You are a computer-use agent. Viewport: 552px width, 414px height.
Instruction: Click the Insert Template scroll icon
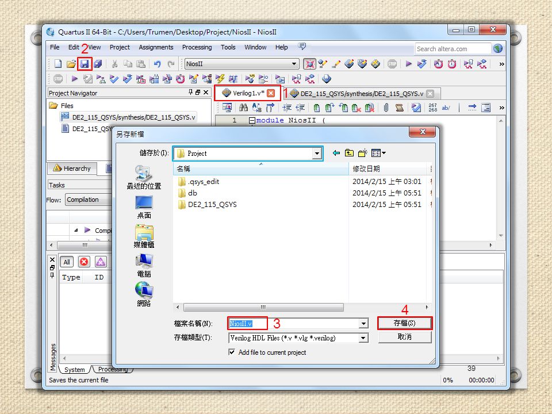pos(399,108)
